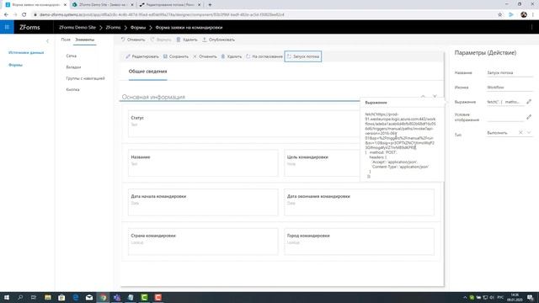This screenshot has width=539, height=303.
Task: Select the Сетка element
Action: [71, 56]
